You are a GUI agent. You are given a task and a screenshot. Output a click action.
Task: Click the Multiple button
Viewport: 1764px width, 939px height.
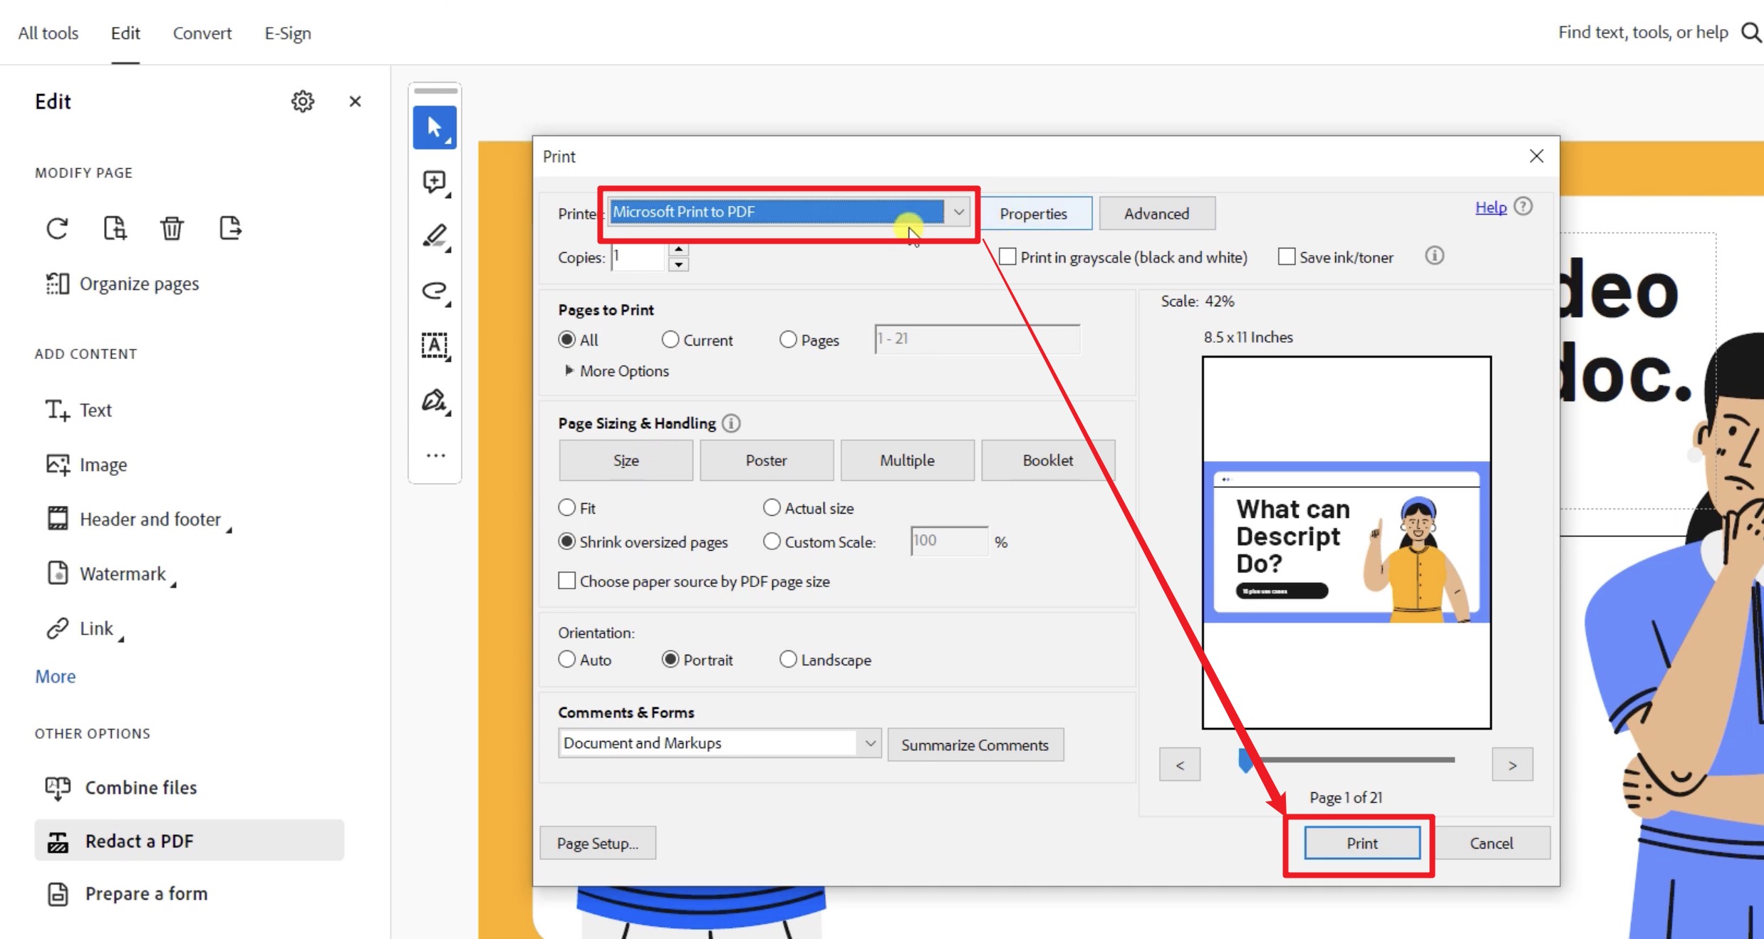click(x=907, y=460)
